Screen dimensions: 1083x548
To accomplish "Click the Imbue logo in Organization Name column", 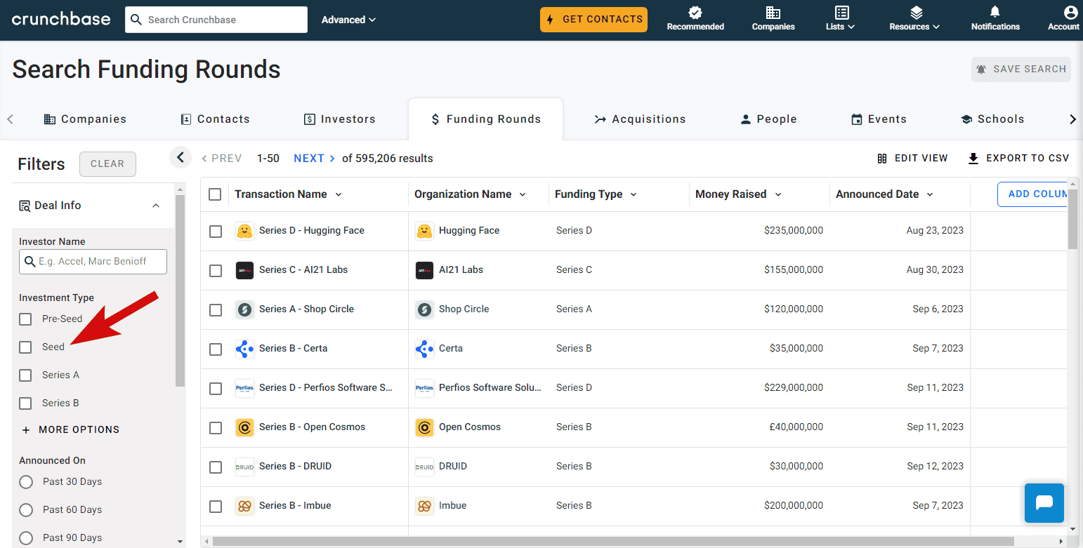I will click(x=424, y=506).
